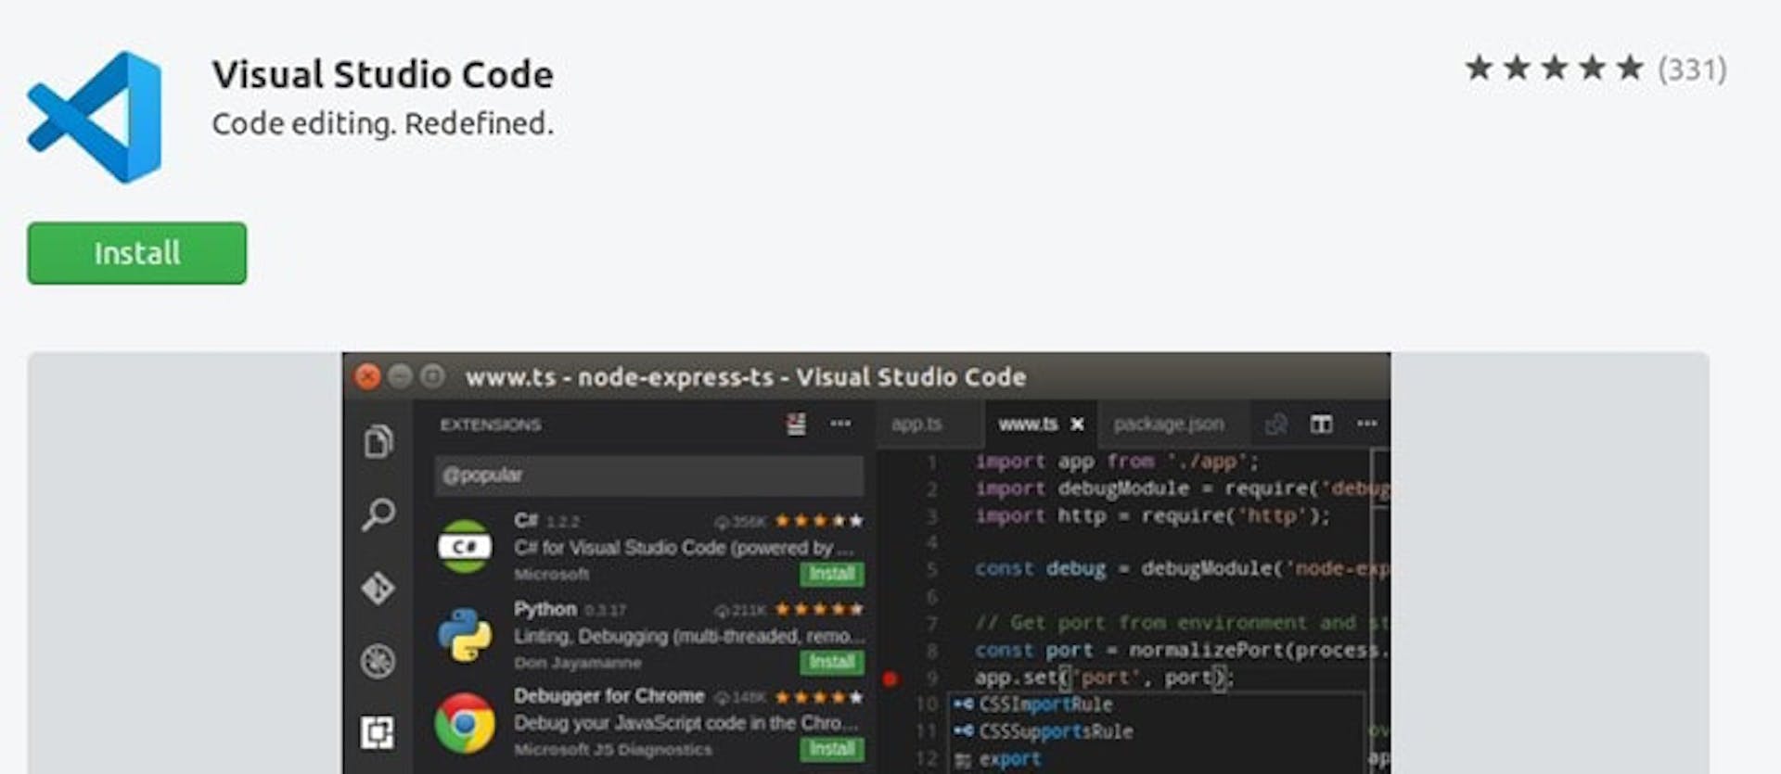The image size is (1781, 774).
Task: Select the www.ts editor tab
Action: (1028, 424)
